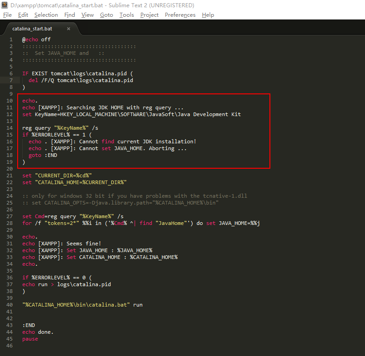Click 'set "CATALINA_HOME=%CURRENT_DIR%"' line
This screenshot has height=356, width=365.
coord(74,182)
